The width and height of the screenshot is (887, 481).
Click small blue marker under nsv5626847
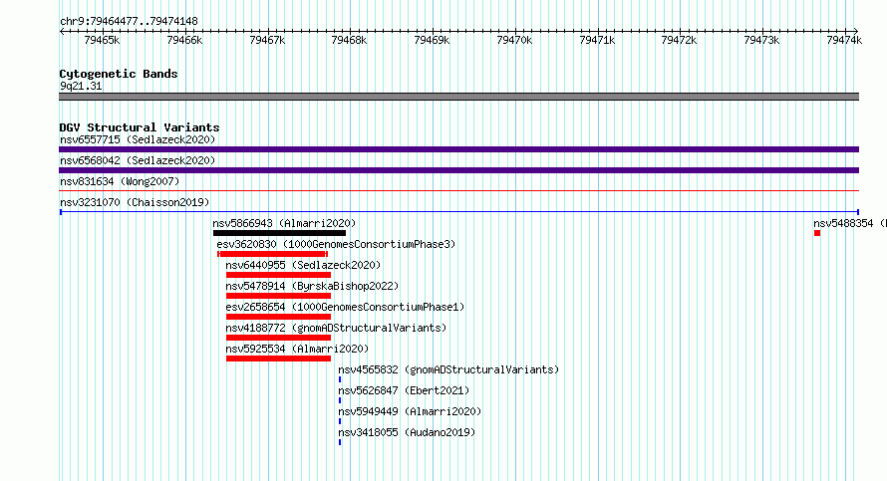340,400
